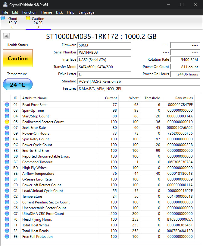Viewport: 203px width, 246px height.
Task: Click the Serial Number field
Action: [104, 52]
